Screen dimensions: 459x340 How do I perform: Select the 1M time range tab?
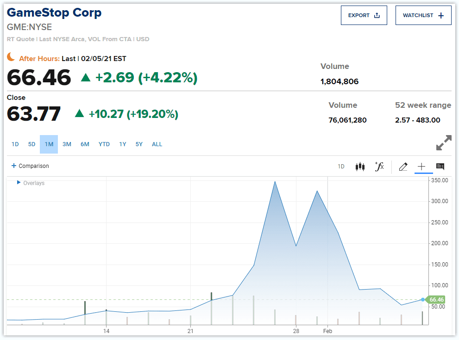click(49, 144)
